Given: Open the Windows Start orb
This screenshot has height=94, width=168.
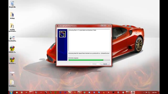Looking at the screenshot, I should pyautogui.click(x=11, y=92).
